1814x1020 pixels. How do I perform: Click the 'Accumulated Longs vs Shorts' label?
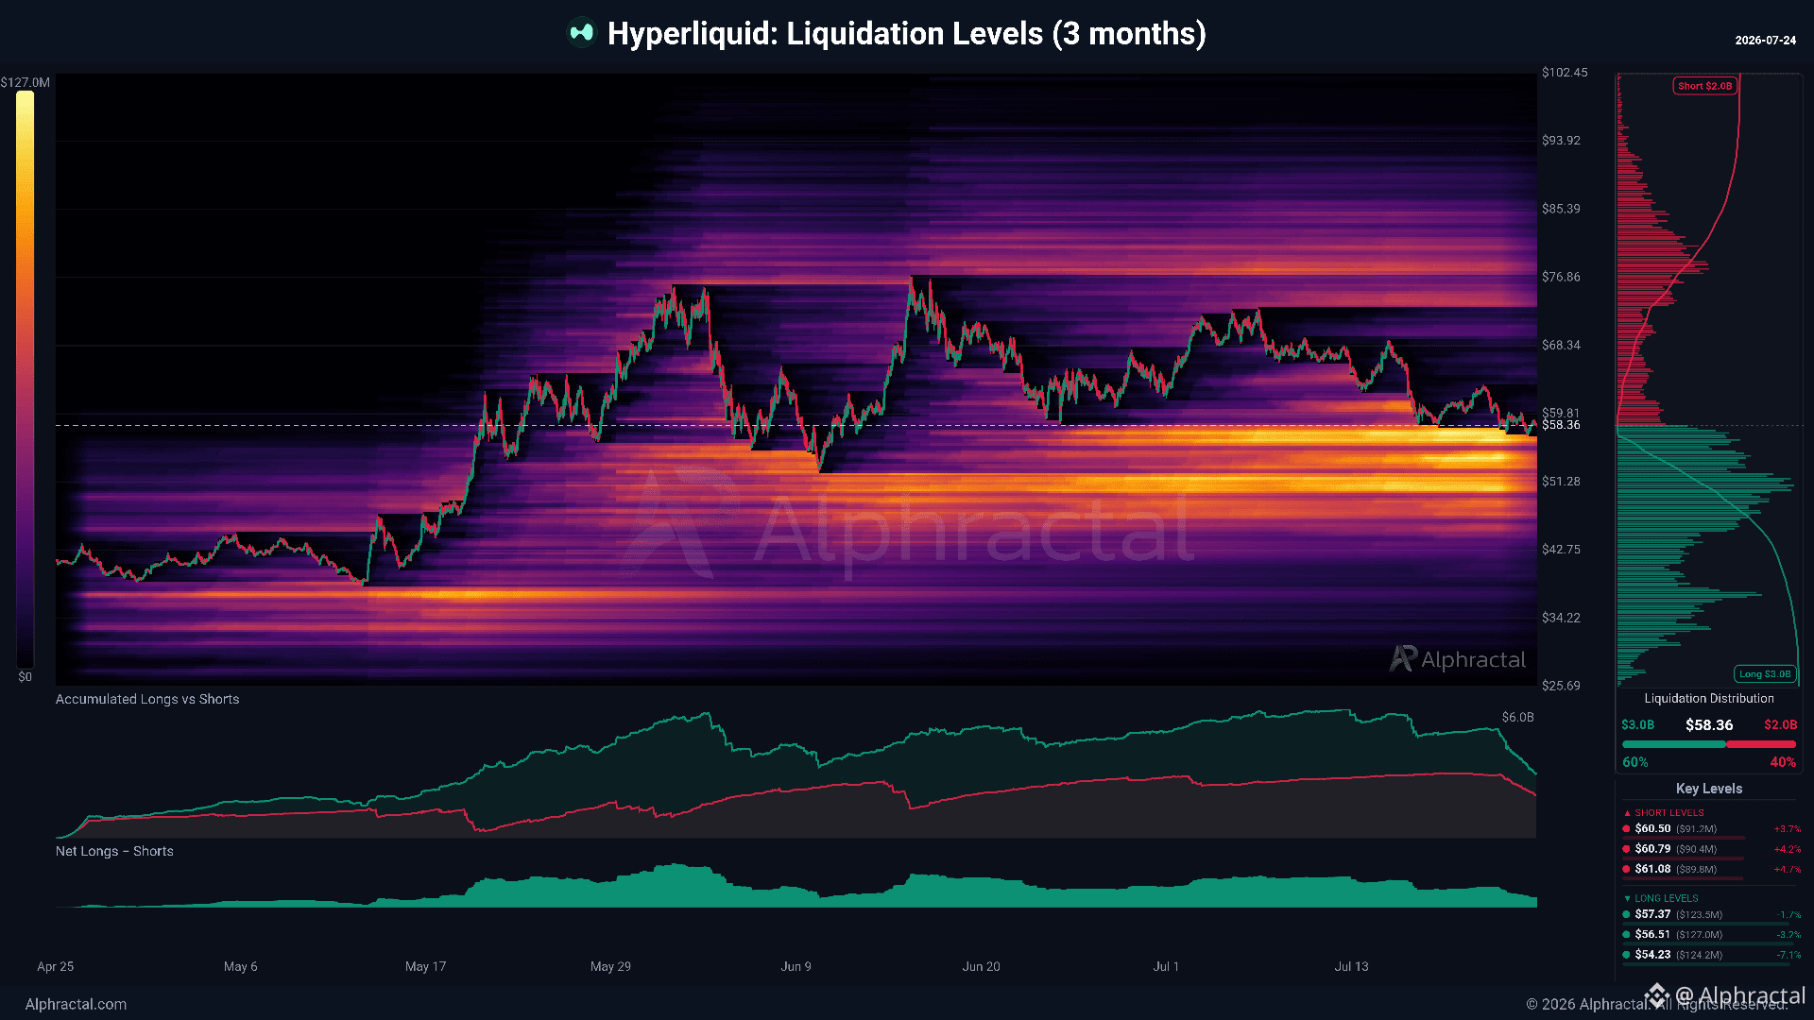pos(147,700)
